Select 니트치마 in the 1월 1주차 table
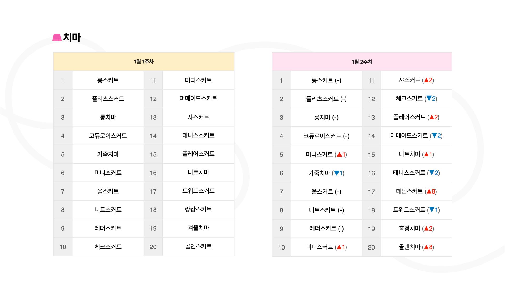This screenshot has height=284, width=505. [x=198, y=173]
